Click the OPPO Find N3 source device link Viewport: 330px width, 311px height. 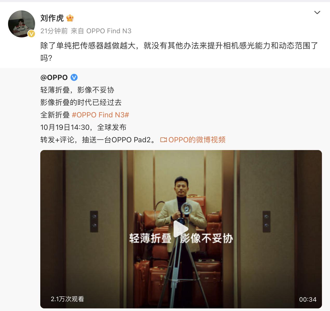(x=109, y=31)
